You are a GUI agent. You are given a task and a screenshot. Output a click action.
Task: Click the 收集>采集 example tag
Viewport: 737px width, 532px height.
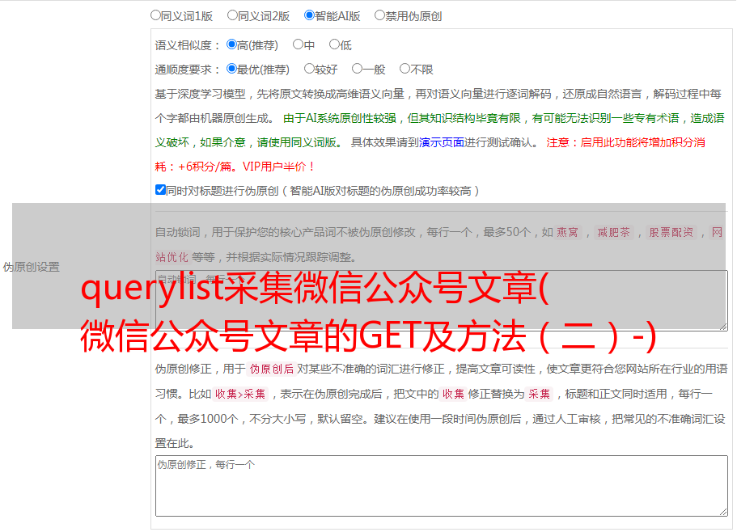pos(240,394)
